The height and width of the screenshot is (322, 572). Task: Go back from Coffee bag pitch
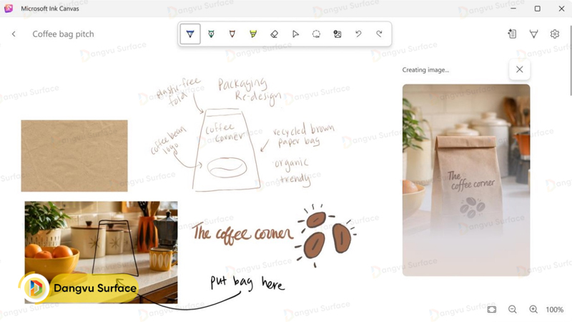[14, 34]
